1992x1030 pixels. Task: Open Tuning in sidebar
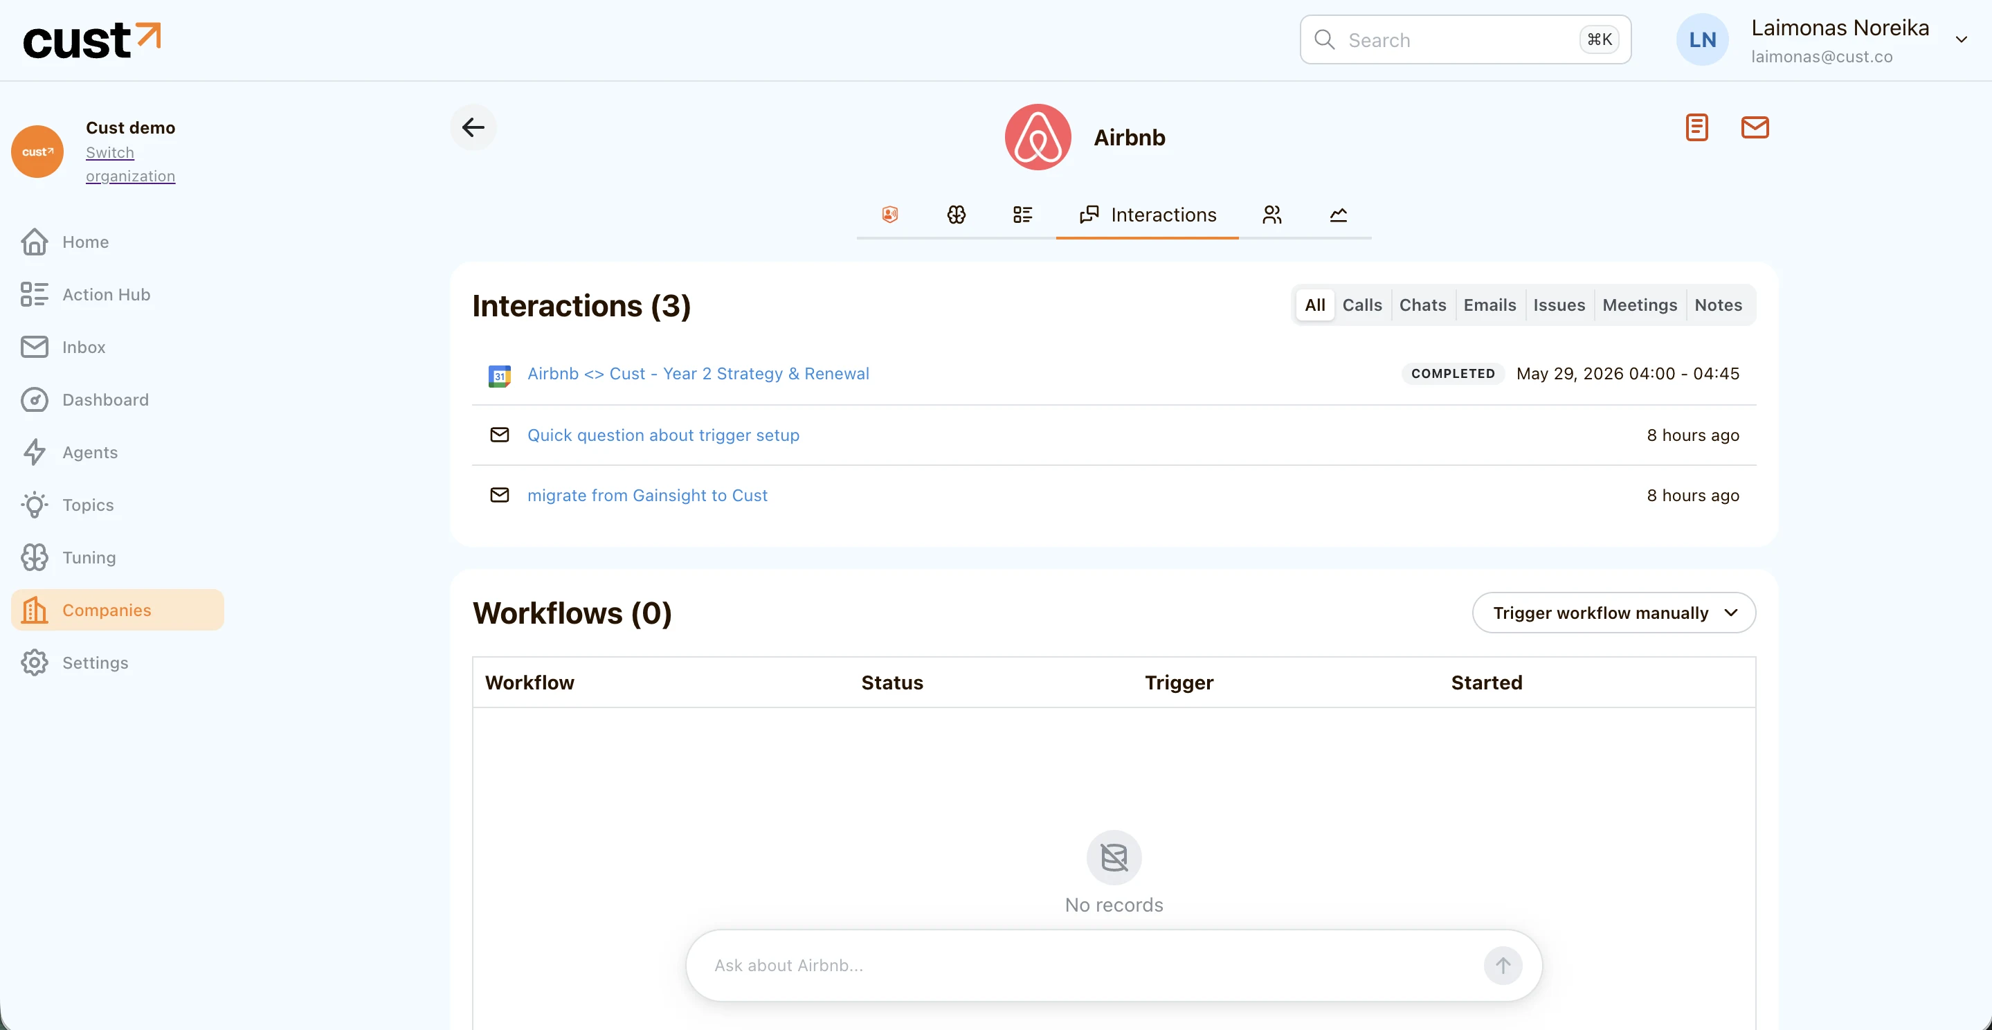pyautogui.click(x=118, y=557)
